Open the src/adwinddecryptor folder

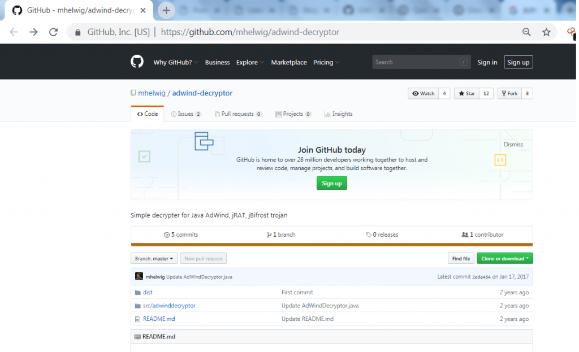click(x=169, y=306)
